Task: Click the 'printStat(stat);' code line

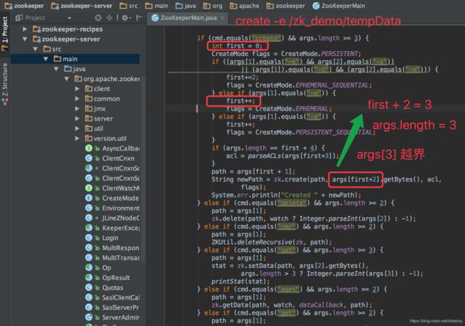Action: [240, 281]
